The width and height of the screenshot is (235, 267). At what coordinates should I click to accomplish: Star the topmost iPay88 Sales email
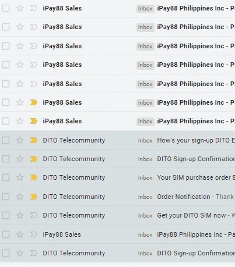coord(20,8)
